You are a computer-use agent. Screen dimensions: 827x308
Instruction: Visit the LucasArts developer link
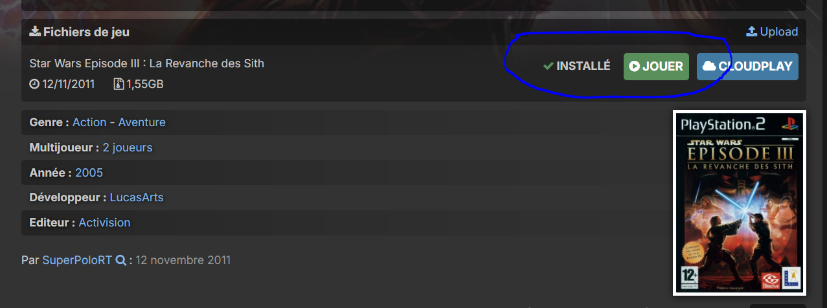coord(137,197)
